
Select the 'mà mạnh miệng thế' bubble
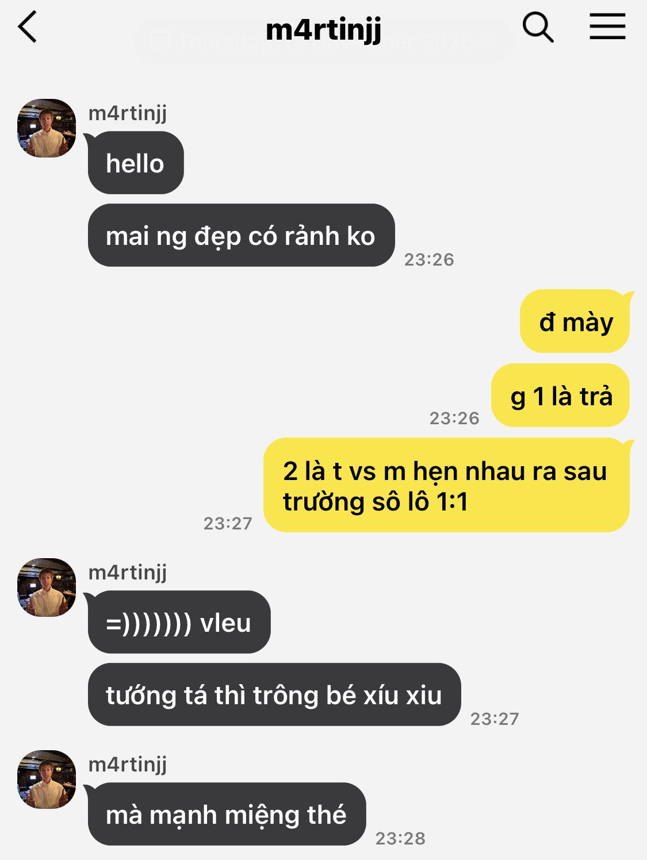(227, 814)
